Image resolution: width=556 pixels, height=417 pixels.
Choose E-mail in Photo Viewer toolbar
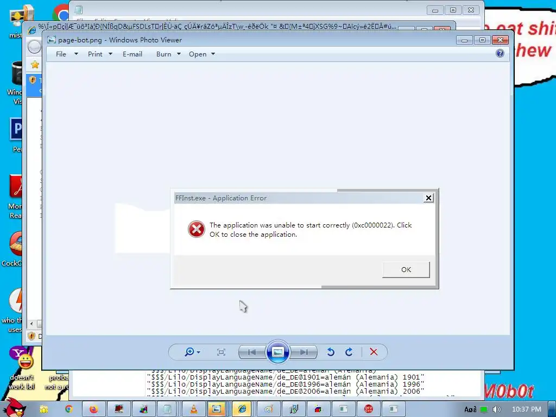[132, 54]
